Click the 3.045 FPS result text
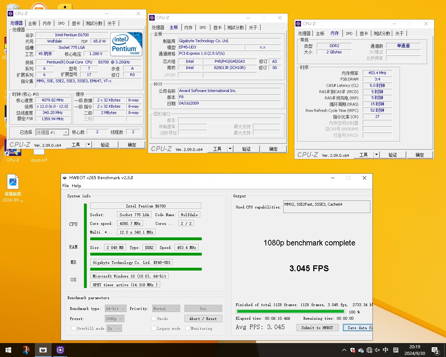 click(309, 268)
